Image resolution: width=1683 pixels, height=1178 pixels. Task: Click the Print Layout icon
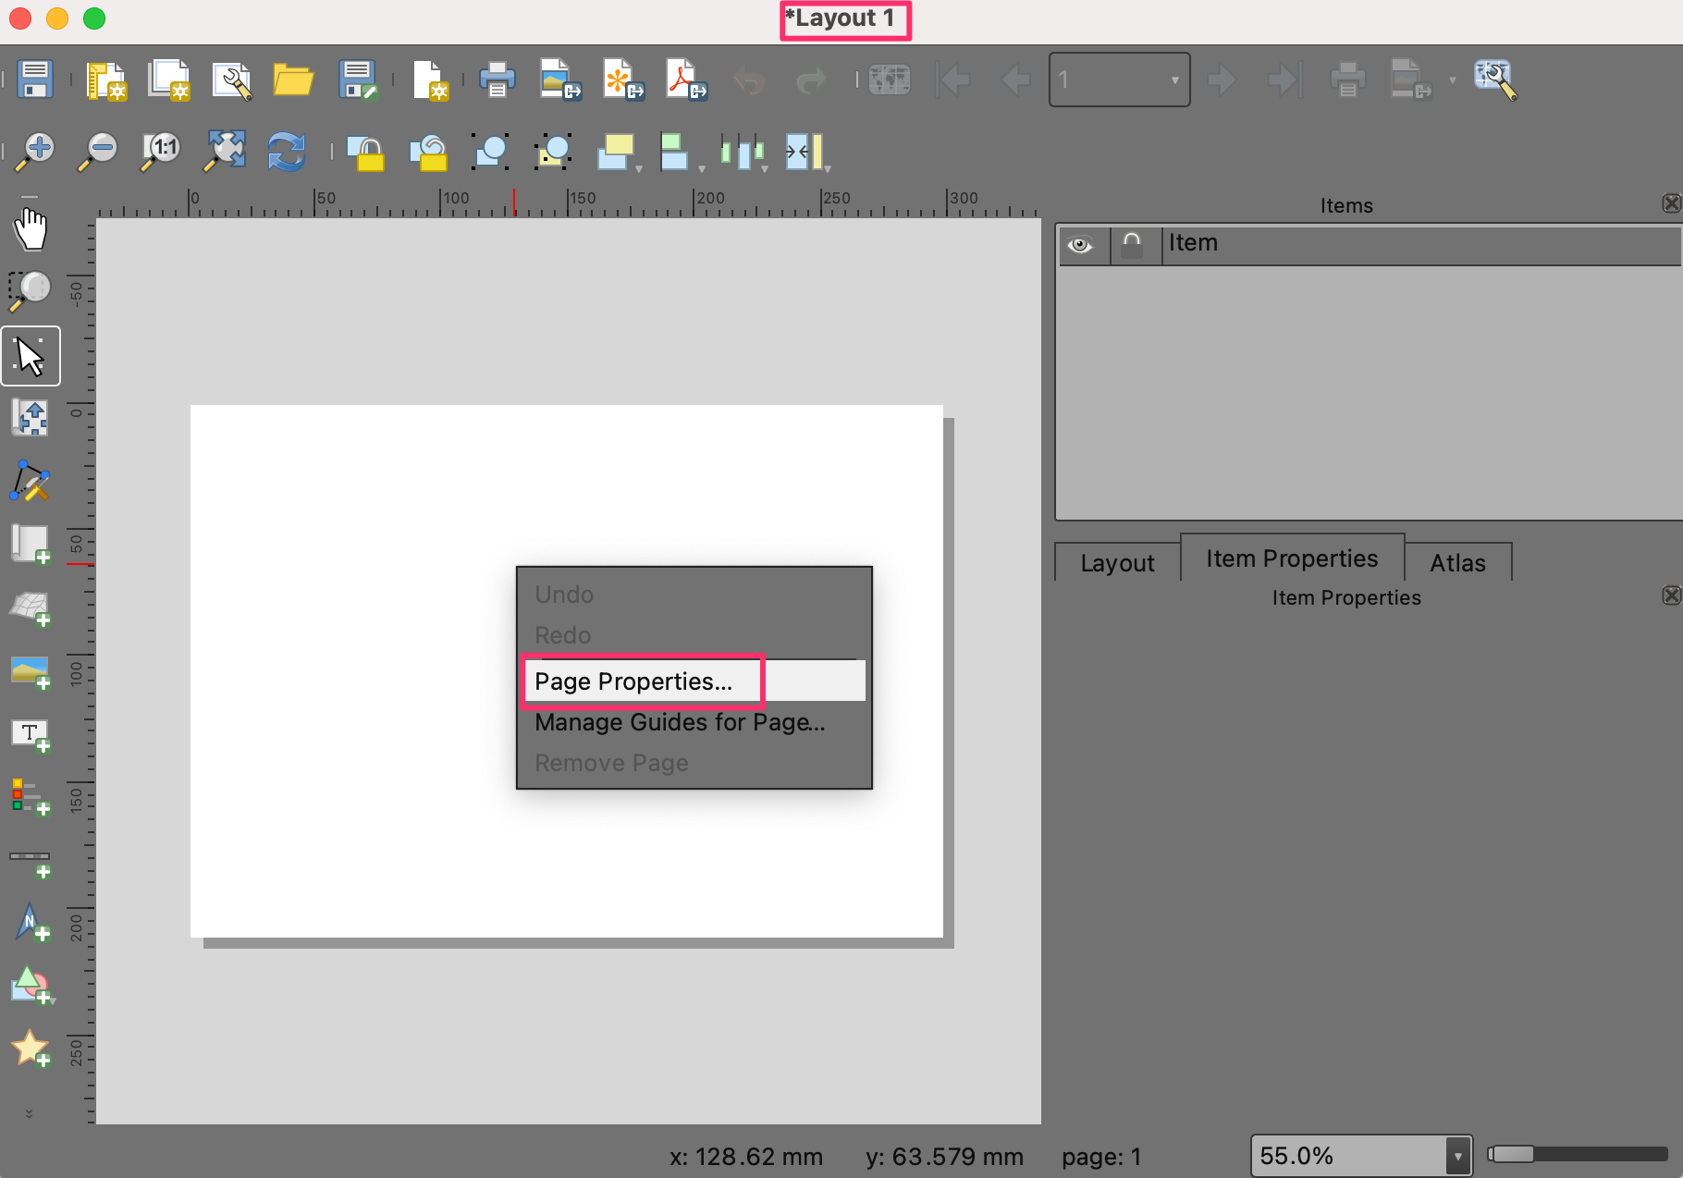click(x=497, y=80)
